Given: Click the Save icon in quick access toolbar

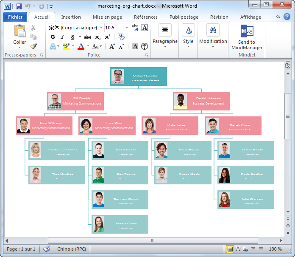Looking at the screenshot, I should pyautogui.click(x=19, y=6).
